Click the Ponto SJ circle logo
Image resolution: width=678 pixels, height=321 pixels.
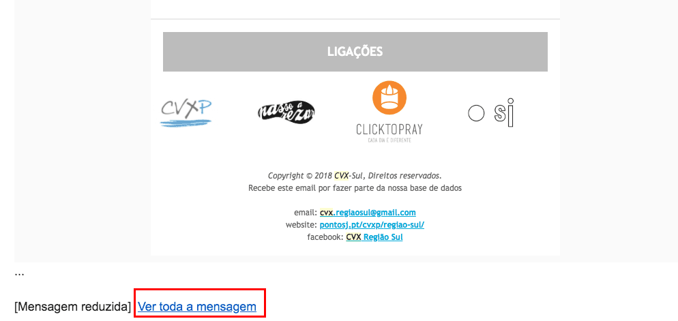(x=477, y=114)
